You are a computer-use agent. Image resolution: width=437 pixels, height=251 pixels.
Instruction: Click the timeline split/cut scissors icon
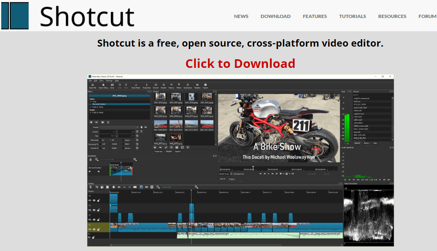point(97,187)
